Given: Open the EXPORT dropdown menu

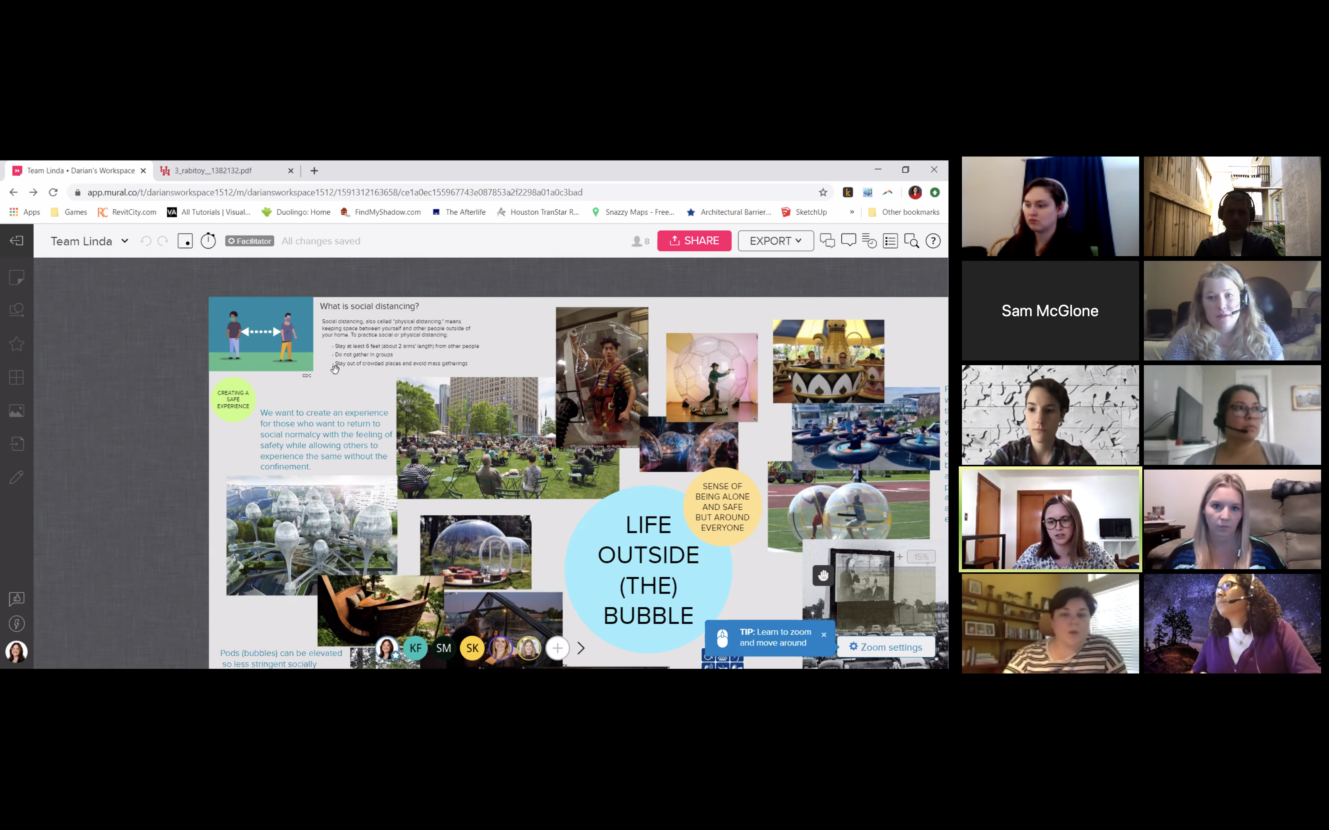Looking at the screenshot, I should [x=775, y=241].
